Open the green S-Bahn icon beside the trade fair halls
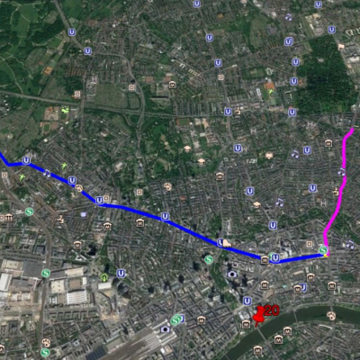Screen dimensions: 360x360 (46, 273)
